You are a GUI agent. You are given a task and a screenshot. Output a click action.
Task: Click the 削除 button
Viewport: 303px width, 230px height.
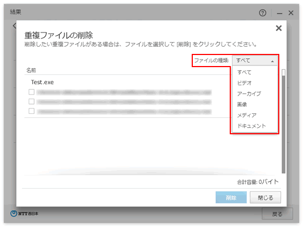(x=231, y=198)
